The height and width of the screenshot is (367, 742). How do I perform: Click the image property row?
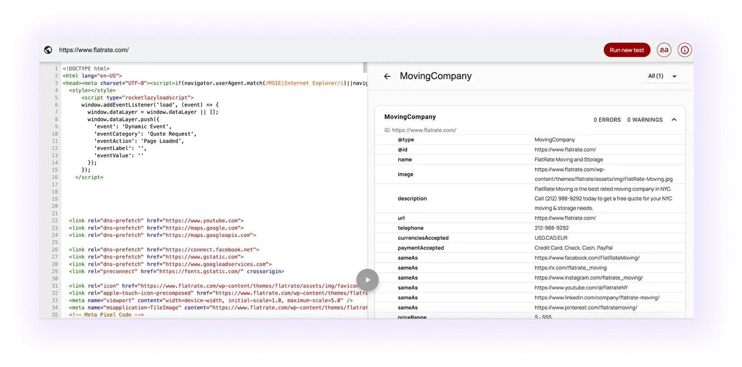[x=530, y=174]
